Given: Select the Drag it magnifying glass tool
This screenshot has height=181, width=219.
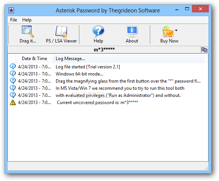Looking at the screenshot, I should pos(28,34).
